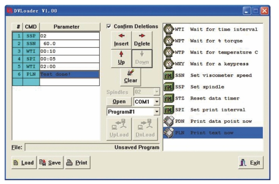The image size is (279, 184).
Task: Click the SPI set print interval icon
Action: [169, 110]
